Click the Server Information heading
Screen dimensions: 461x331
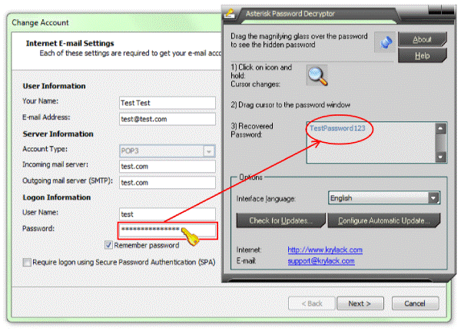[58, 134]
